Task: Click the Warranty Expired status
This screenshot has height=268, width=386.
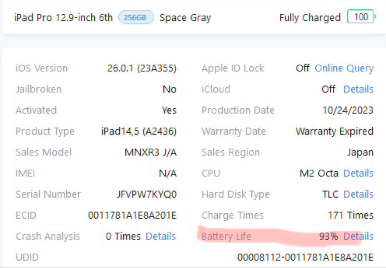Action: click(x=334, y=131)
